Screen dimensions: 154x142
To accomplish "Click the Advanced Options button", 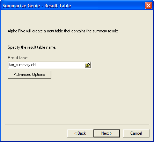I will click(29, 74).
